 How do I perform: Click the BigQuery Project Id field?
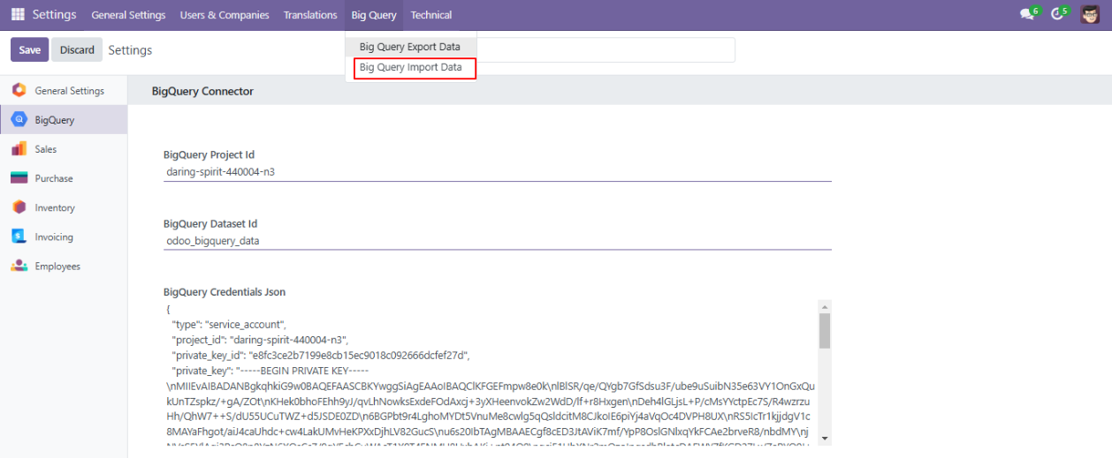pos(498,172)
